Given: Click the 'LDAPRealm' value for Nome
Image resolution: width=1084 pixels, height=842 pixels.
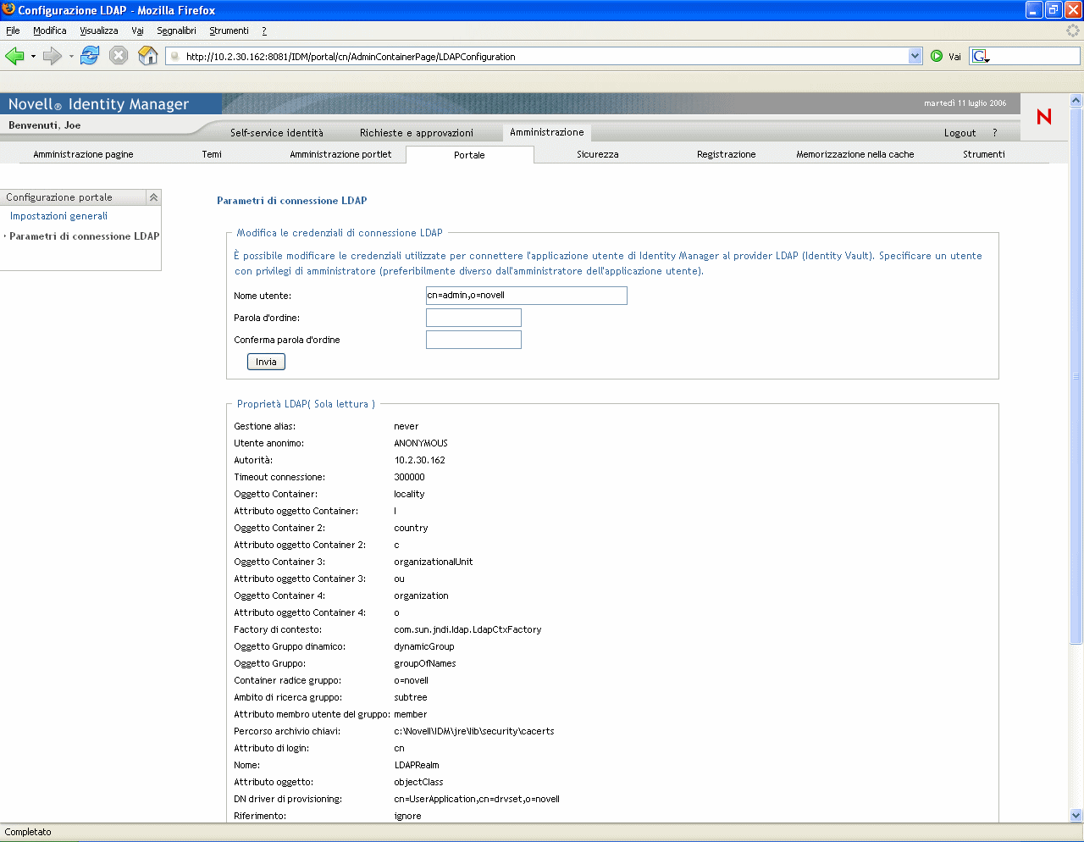Looking at the screenshot, I should coord(417,765).
